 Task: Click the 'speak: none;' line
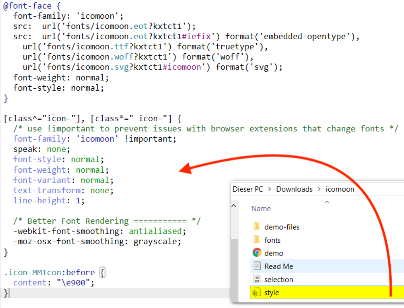(42, 149)
